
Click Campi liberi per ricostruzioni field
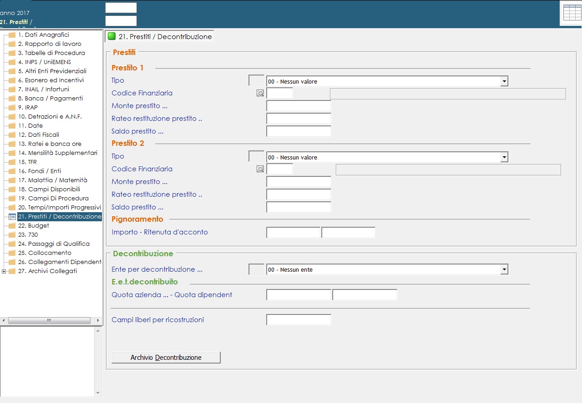299,320
